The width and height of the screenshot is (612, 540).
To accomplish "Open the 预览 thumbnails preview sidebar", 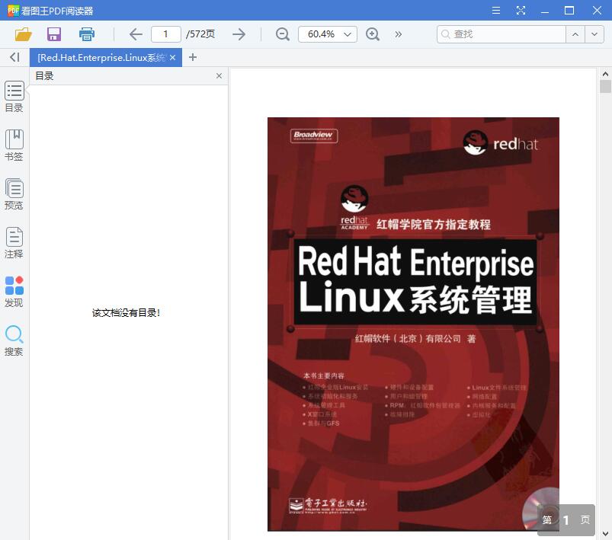I will click(14, 194).
